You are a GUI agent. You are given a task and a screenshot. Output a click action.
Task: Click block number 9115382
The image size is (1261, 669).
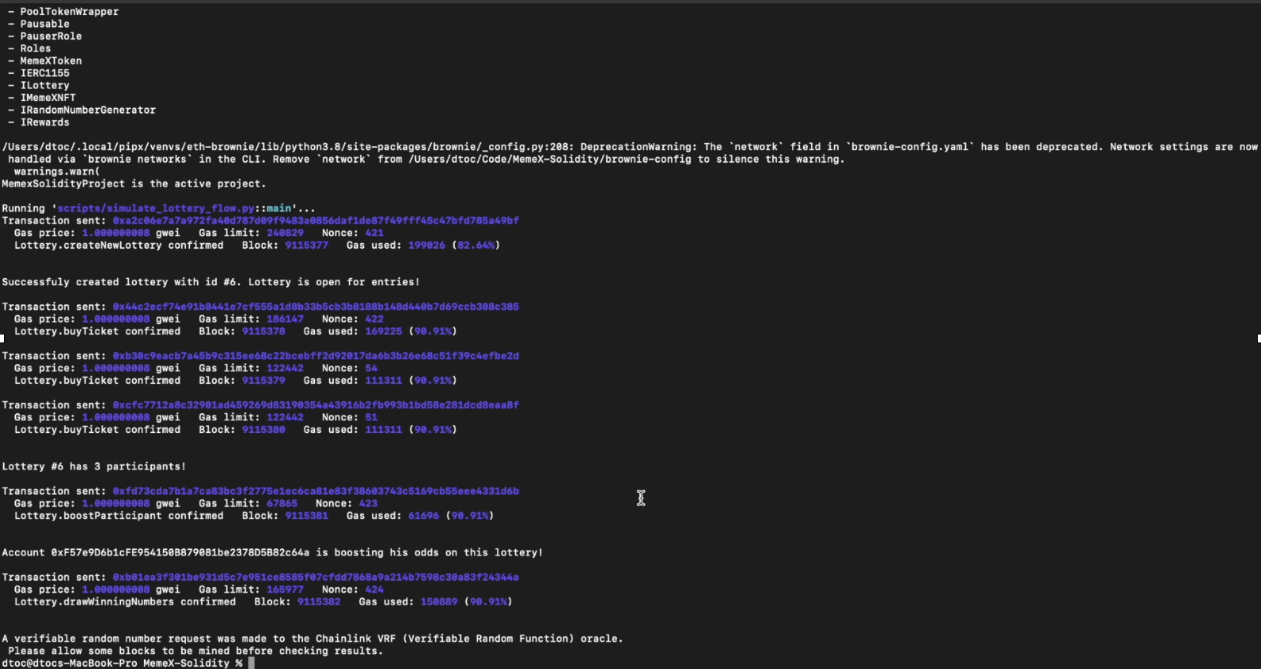(x=319, y=602)
